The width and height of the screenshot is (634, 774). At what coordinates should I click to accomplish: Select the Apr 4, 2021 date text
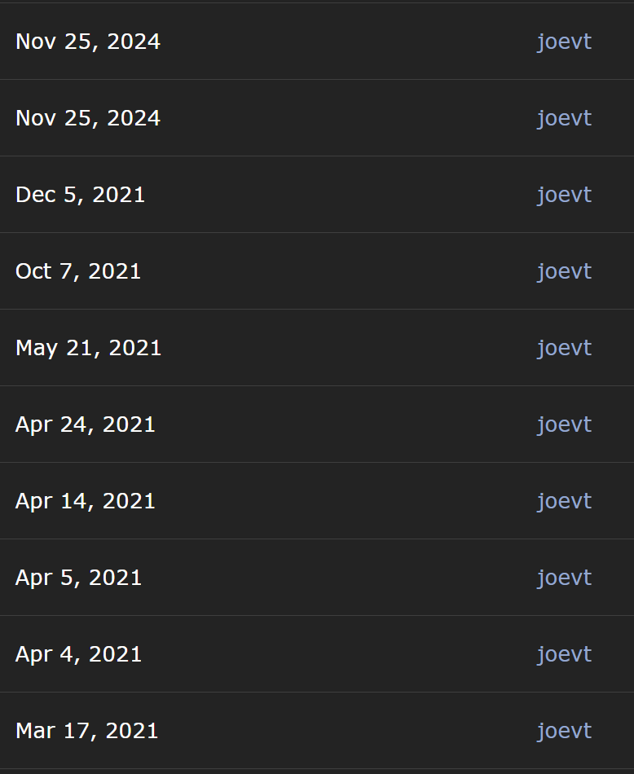[x=78, y=654]
